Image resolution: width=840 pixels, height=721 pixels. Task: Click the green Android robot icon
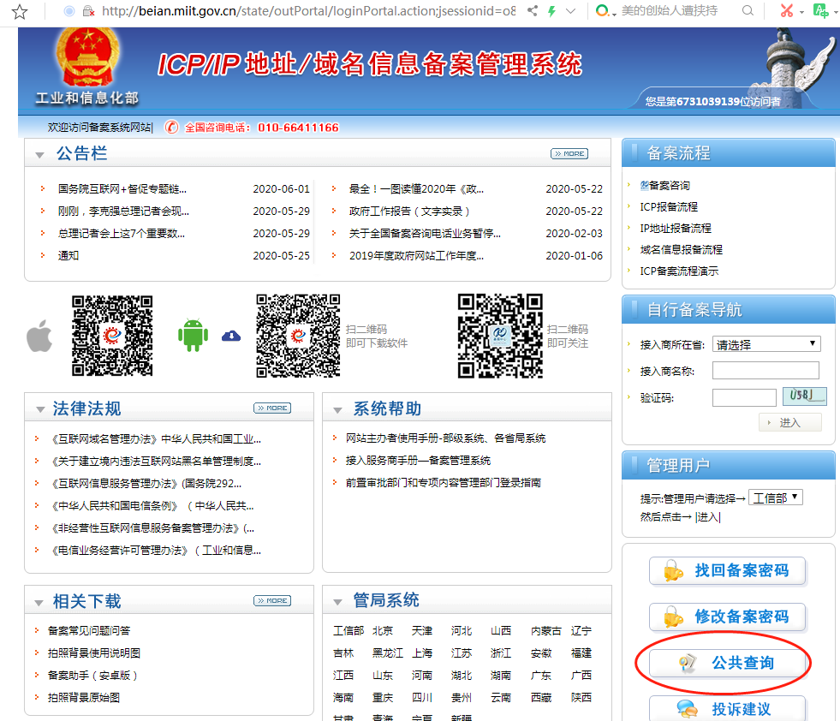[193, 336]
